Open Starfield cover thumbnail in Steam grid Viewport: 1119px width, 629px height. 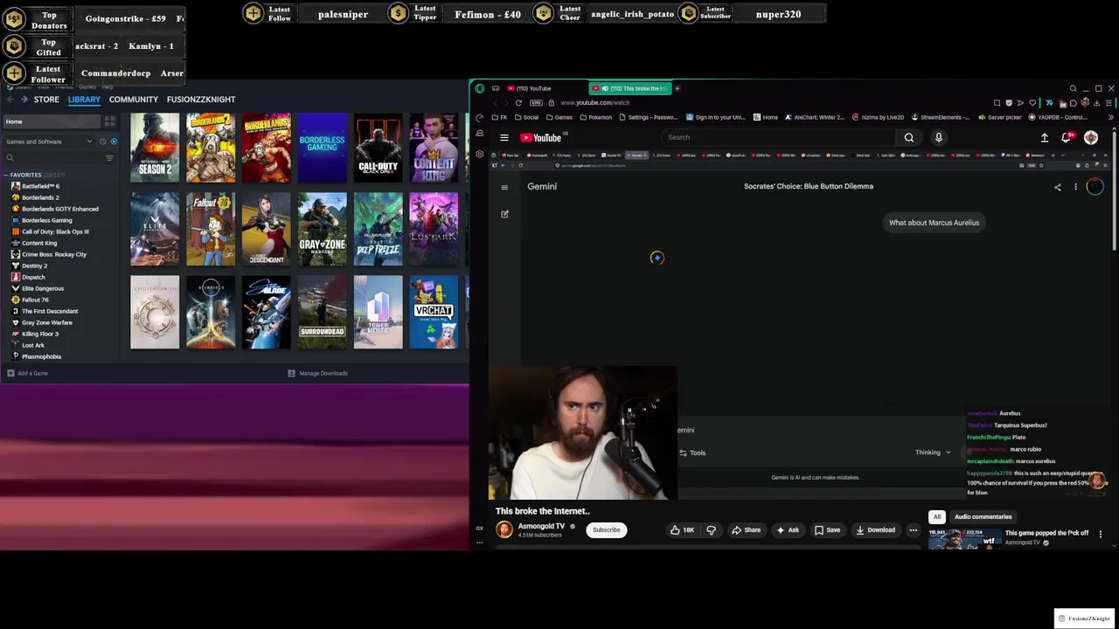211,312
